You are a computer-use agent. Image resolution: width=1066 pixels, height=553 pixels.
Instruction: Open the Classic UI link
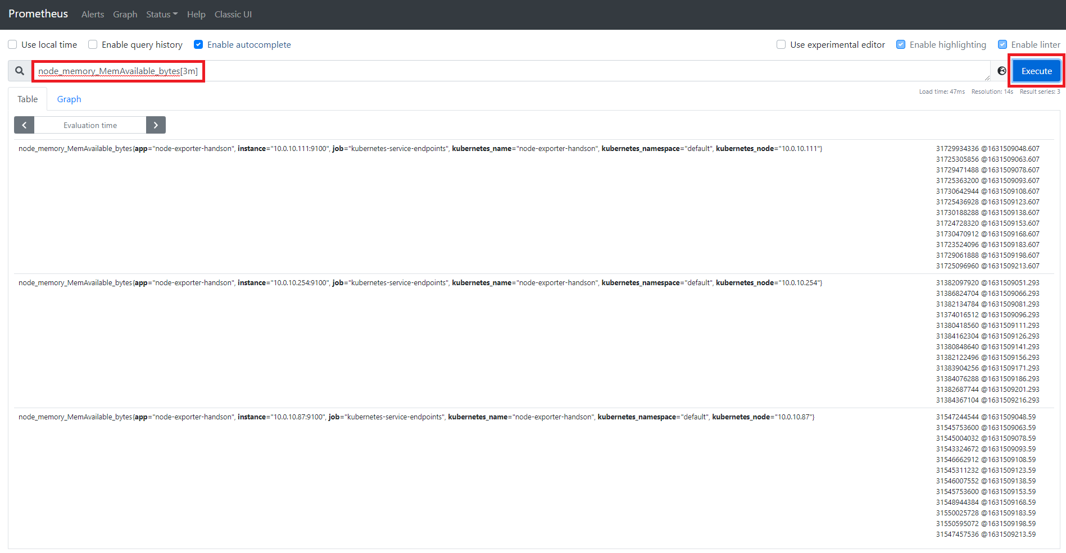click(233, 14)
